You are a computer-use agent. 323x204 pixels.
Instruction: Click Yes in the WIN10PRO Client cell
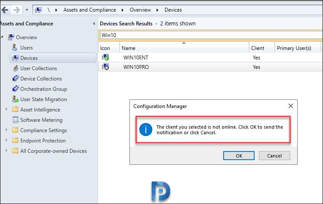pos(256,67)
